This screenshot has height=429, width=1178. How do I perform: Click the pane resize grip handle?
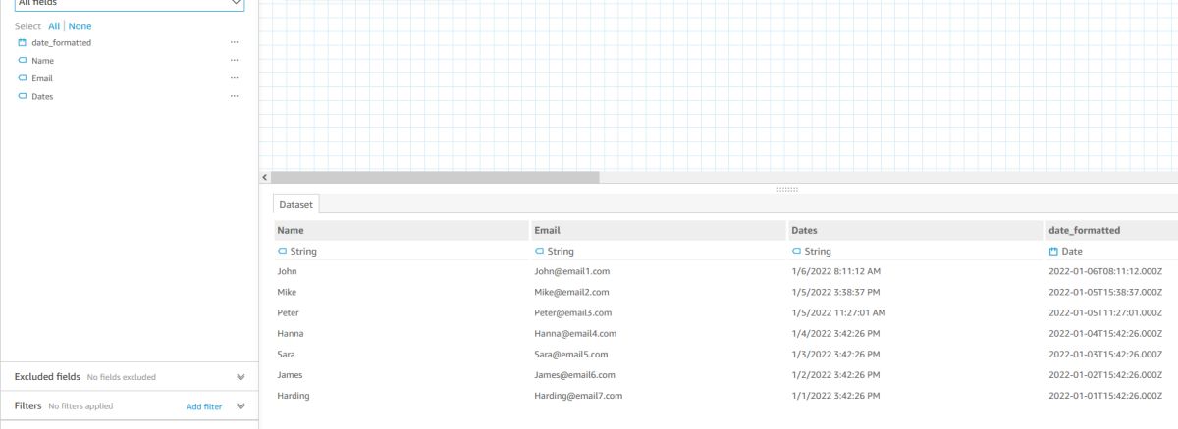click(x=786, y=188)
